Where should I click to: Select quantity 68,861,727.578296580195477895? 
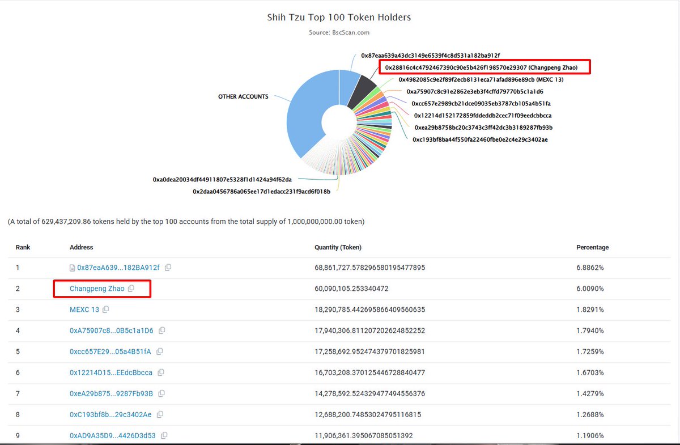click(x=369, y=268)
